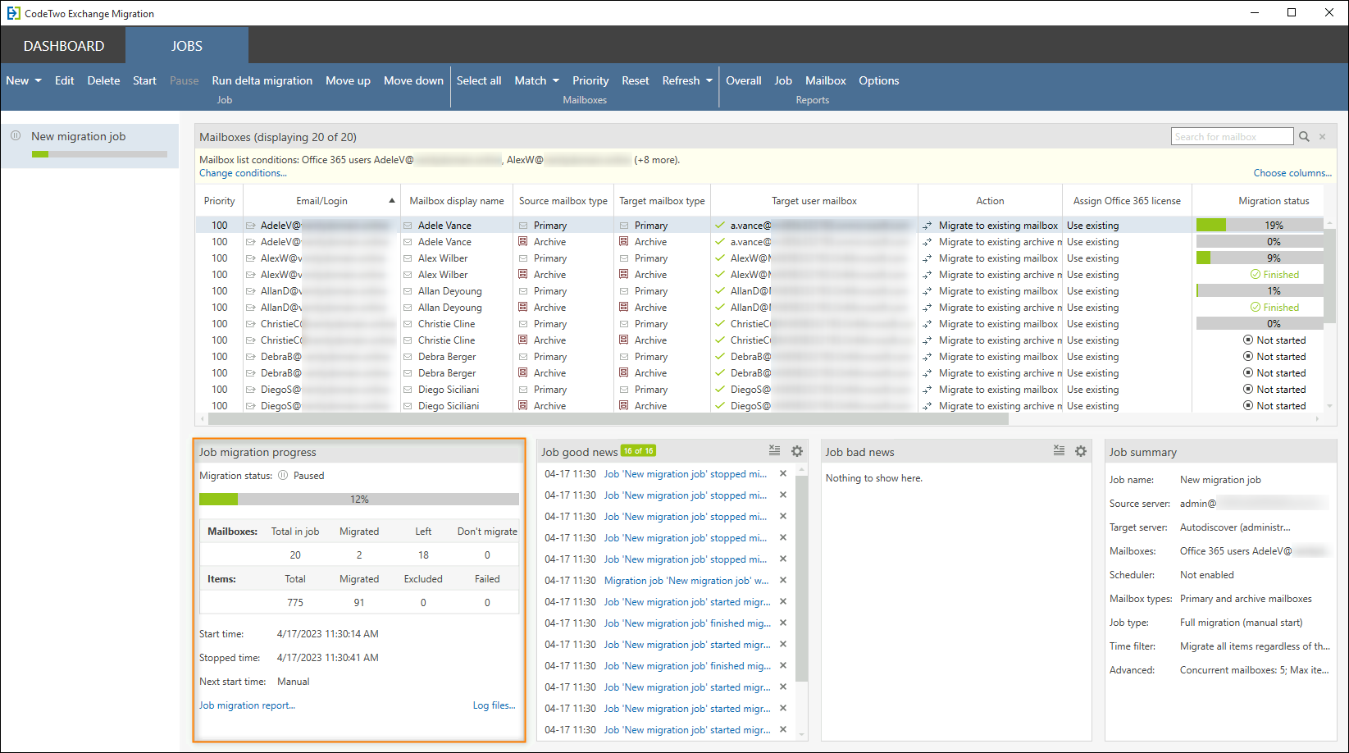Open Change conditions... link
Viewport: 1349px width, 753px height.
[x=243, y=173]
